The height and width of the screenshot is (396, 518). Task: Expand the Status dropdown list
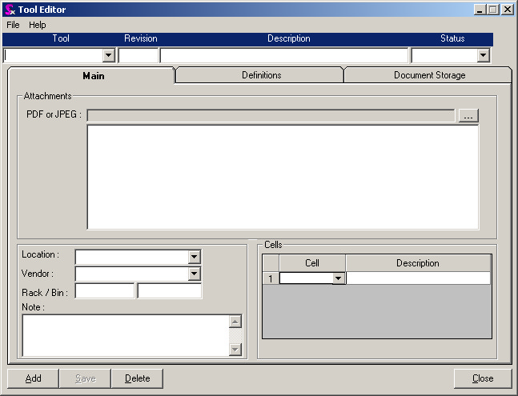[483, 55]
